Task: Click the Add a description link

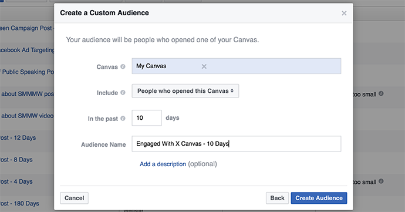Action: click(163, 164)
